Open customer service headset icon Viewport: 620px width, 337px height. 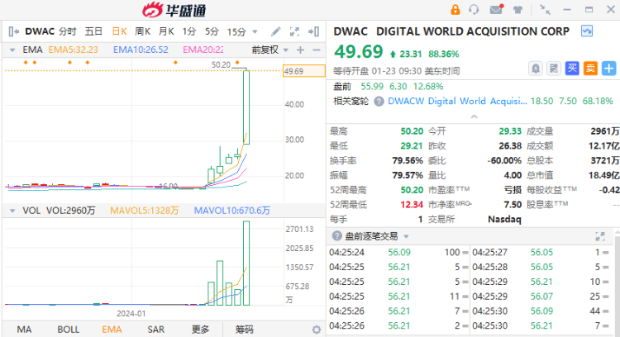[474, 9]
